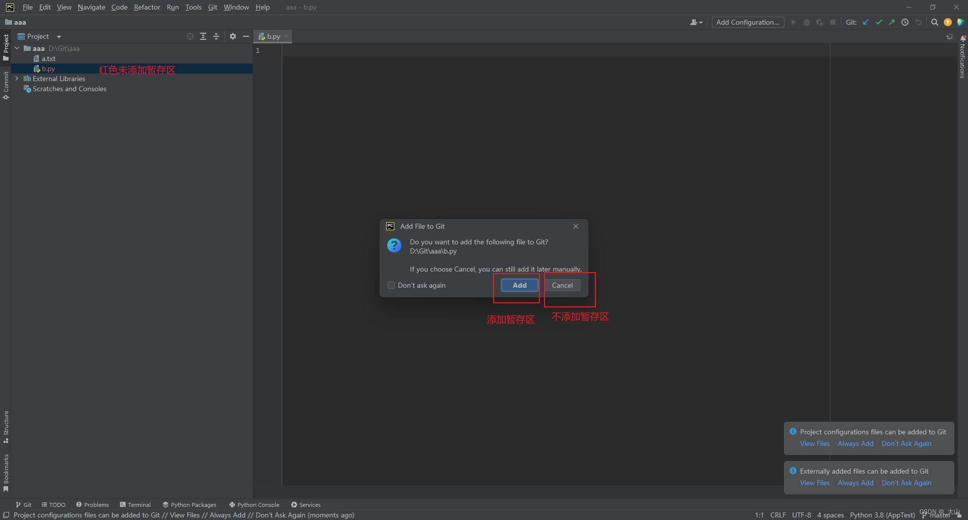Click Always Add in project configurations notification
Viewport: 968px width, 520px height.
[856, 443]
